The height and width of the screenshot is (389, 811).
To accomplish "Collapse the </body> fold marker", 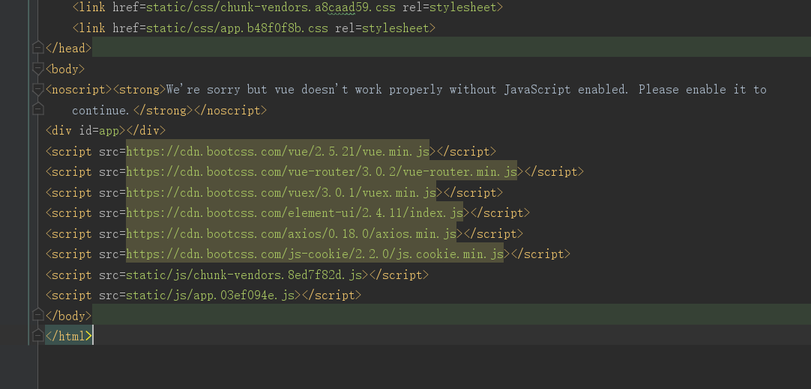I will click(37, 315).
